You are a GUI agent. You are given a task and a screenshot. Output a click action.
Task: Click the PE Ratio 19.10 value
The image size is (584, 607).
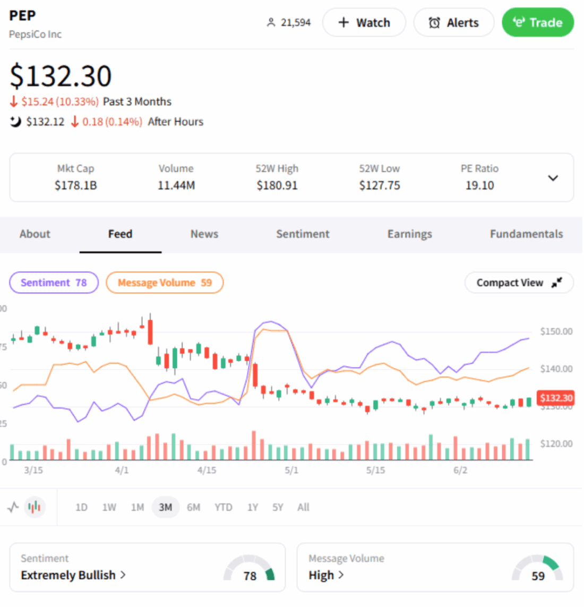(x=479, y=185)
